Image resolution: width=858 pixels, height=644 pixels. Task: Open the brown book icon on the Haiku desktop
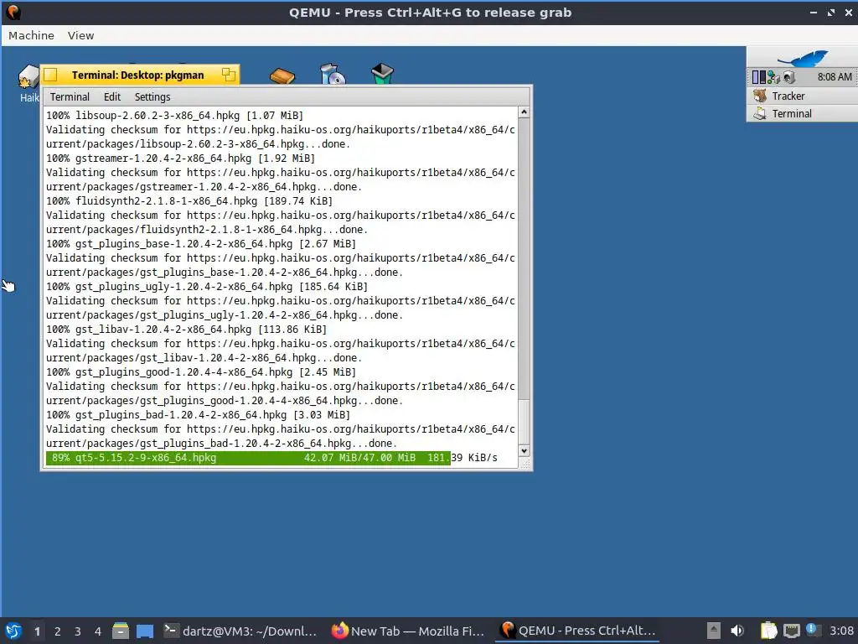pos(282,75)
